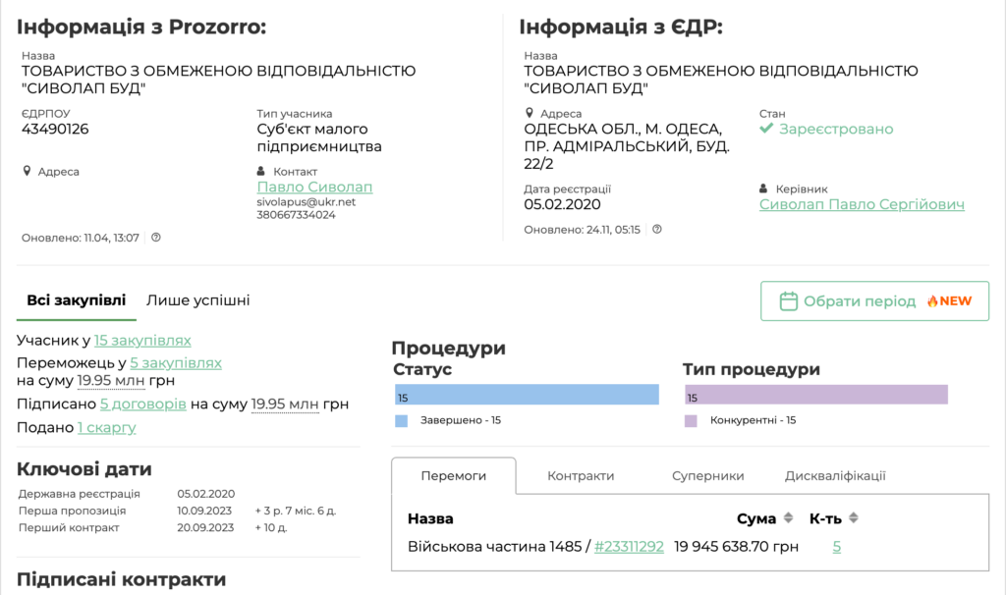Open contact link Павло Сиволап
The image size is (1006, 595).
pos(314,187)
